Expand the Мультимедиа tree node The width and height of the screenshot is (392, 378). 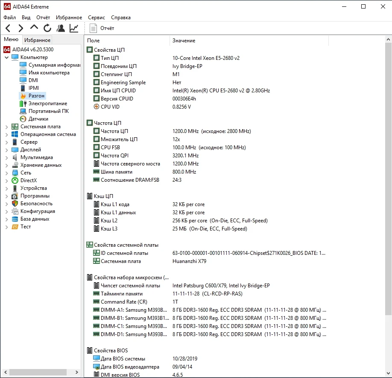(x=7, y=158)
